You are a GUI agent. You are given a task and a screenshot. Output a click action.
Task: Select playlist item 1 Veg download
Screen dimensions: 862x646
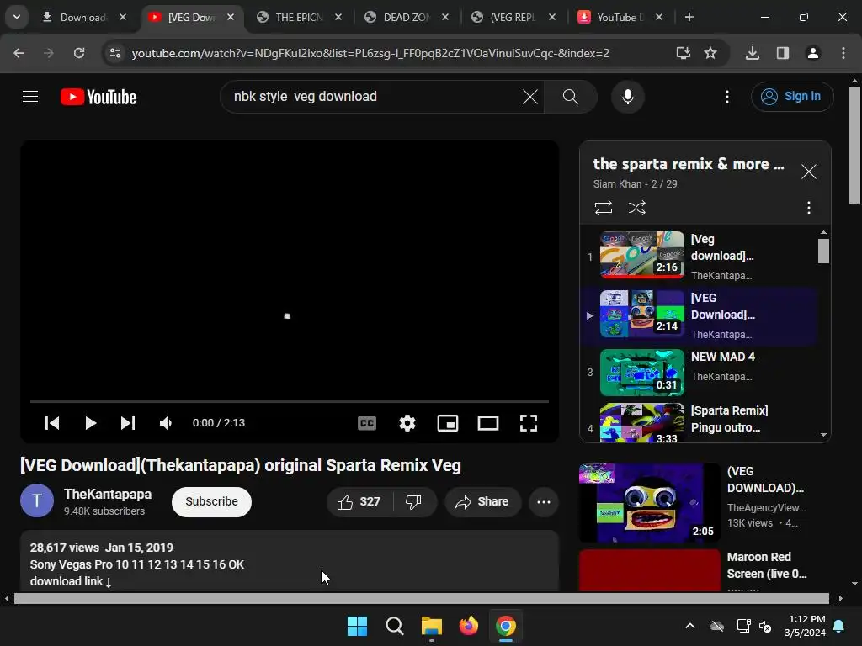click(x=699, y=257)
